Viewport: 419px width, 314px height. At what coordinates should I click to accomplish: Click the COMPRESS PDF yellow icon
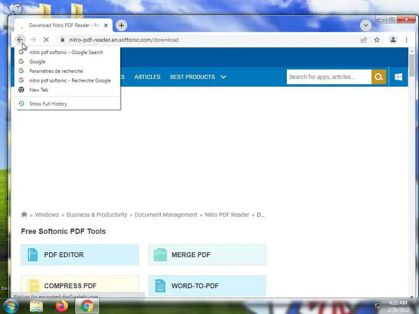tap(34, 286)
